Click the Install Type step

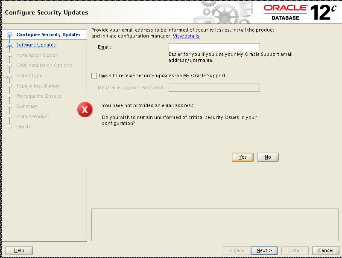[x=29, y=75]
